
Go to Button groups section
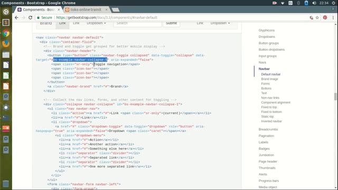[x=269, y=43]
